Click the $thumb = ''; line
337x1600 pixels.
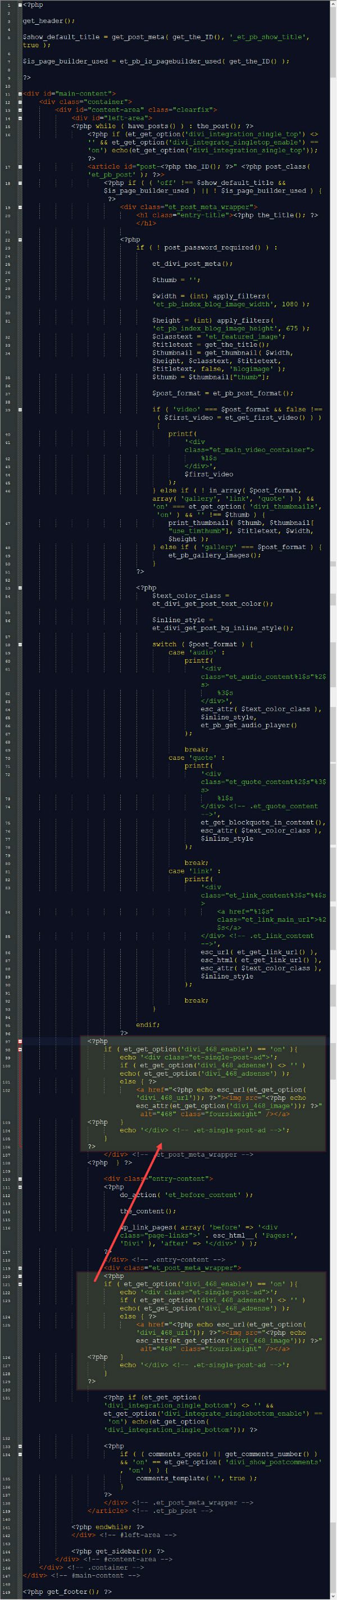[176, 279]
